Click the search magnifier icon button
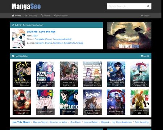The image size is (163, 130). point(149,6)
